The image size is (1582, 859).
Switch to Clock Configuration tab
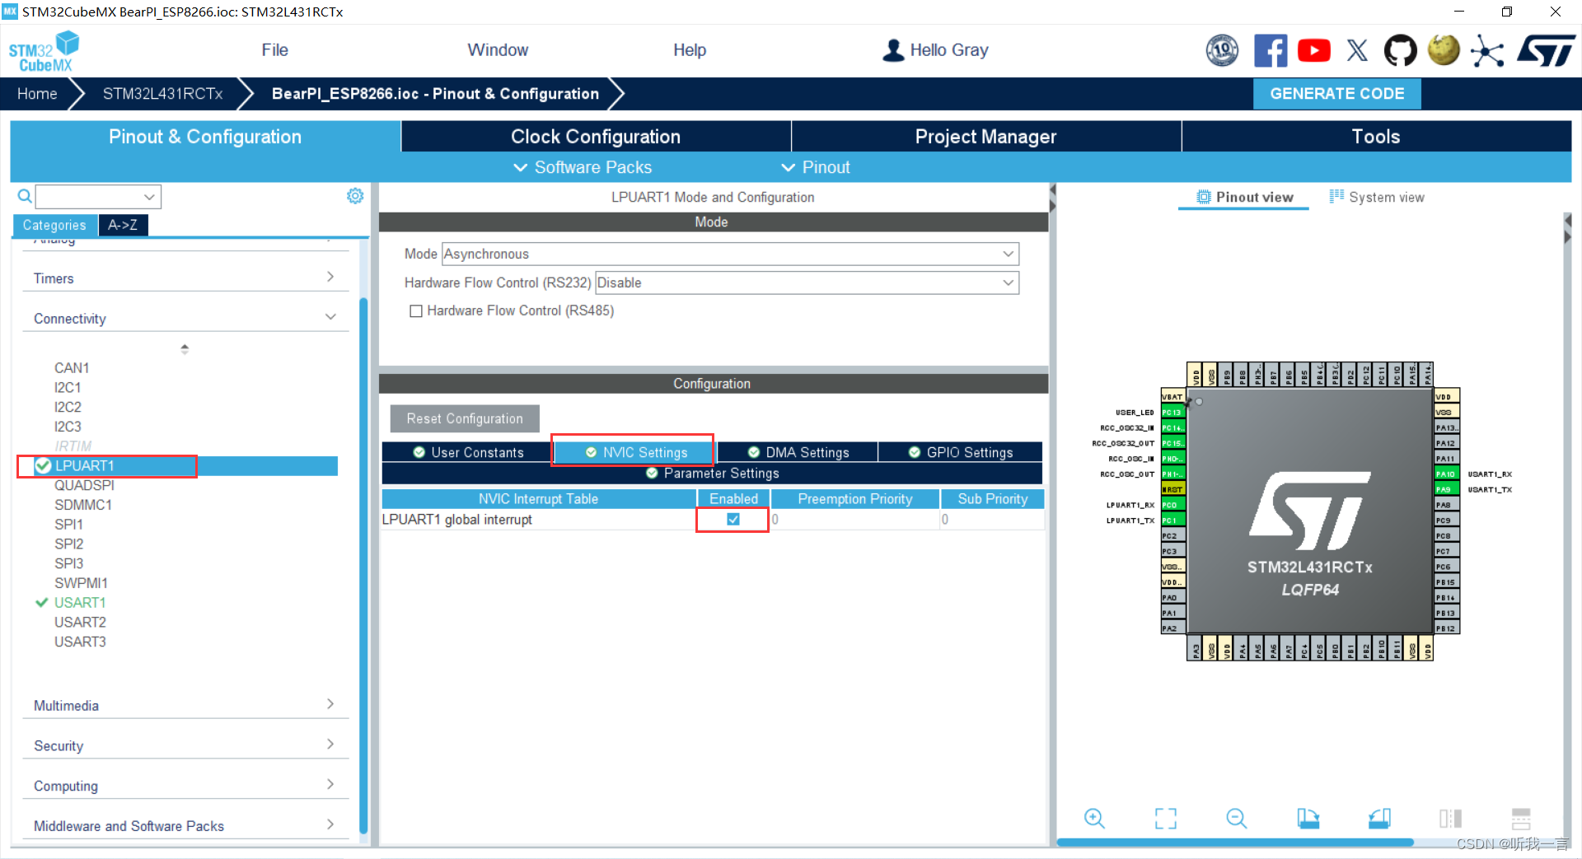[596, 137]
